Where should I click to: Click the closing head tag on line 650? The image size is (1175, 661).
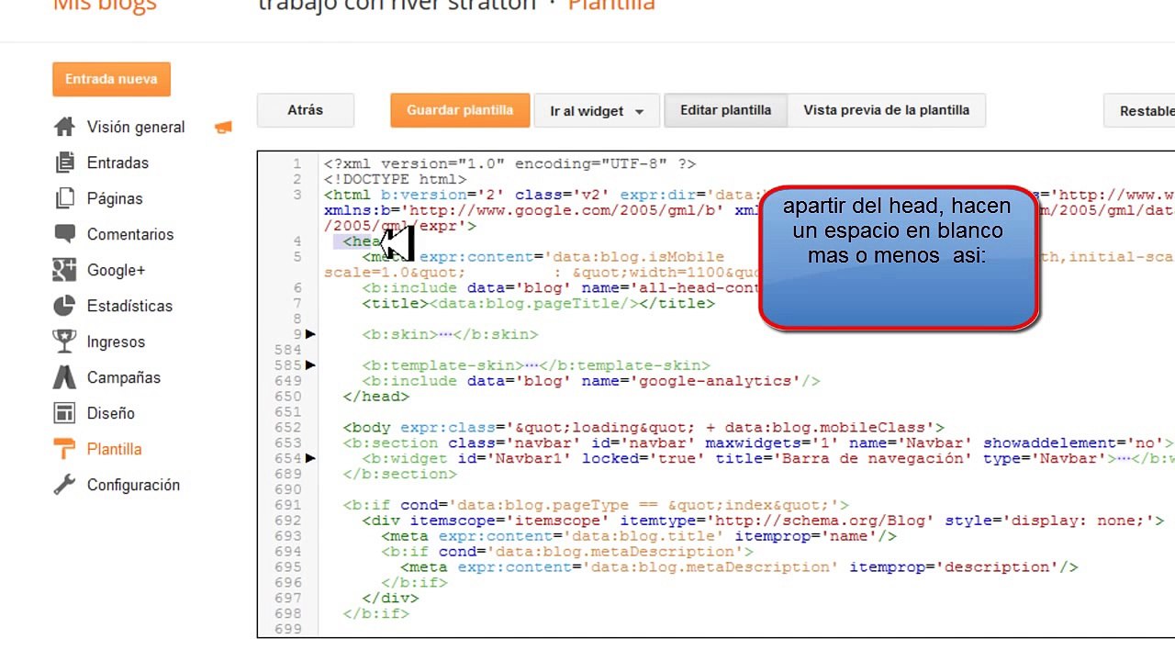click(376, 397)
